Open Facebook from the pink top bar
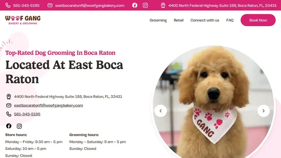This screenshot has width=281, height=158. 135,5
